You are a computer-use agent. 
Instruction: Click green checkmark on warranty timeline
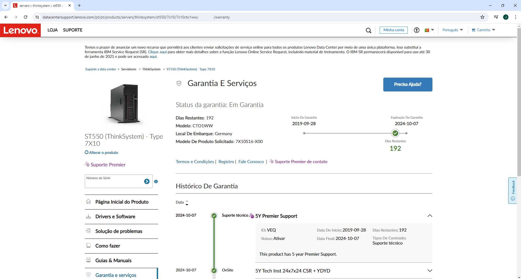coord(395,133)
